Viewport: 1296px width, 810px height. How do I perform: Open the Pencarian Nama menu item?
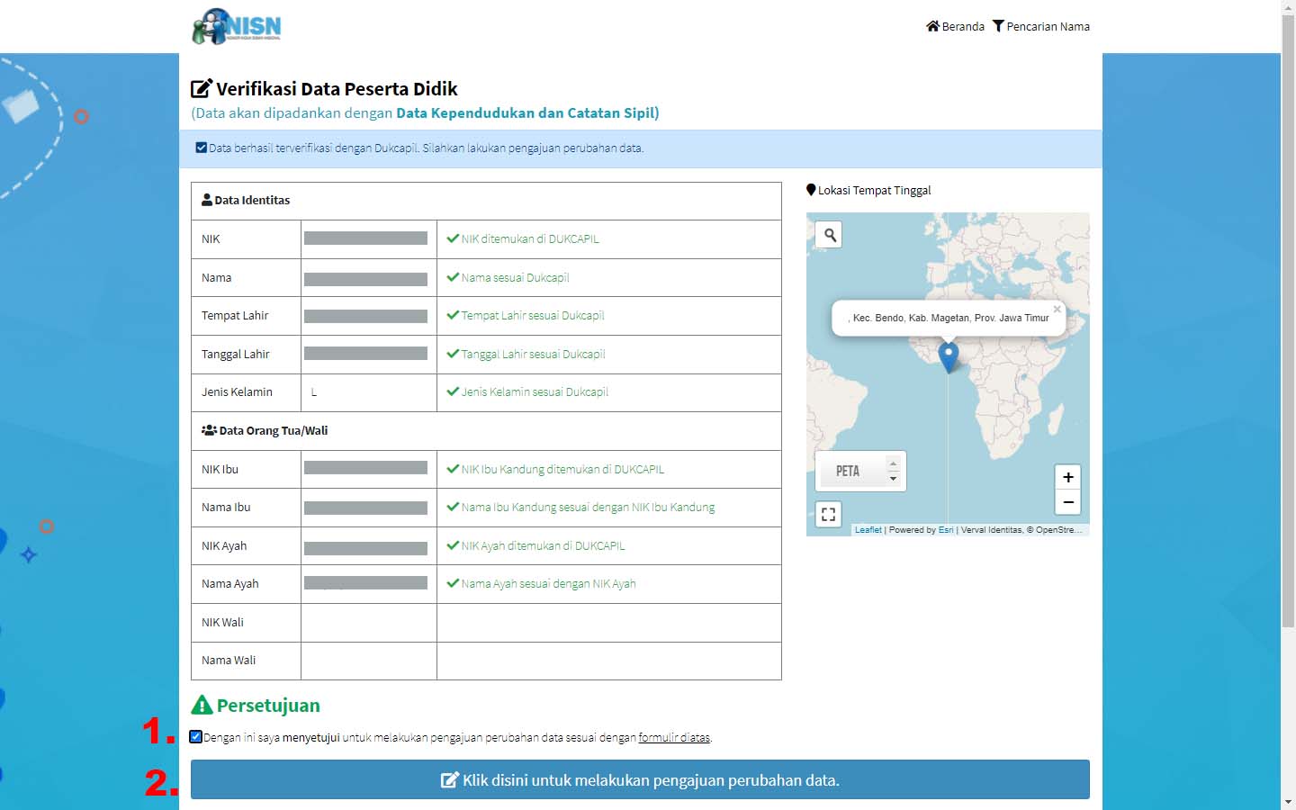pos(1048,26)
